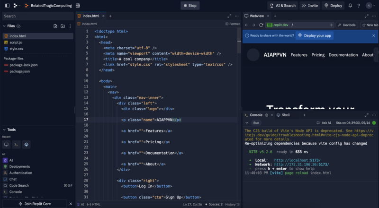
Task: Open the help question mark icon
Action: pos(359,6)
